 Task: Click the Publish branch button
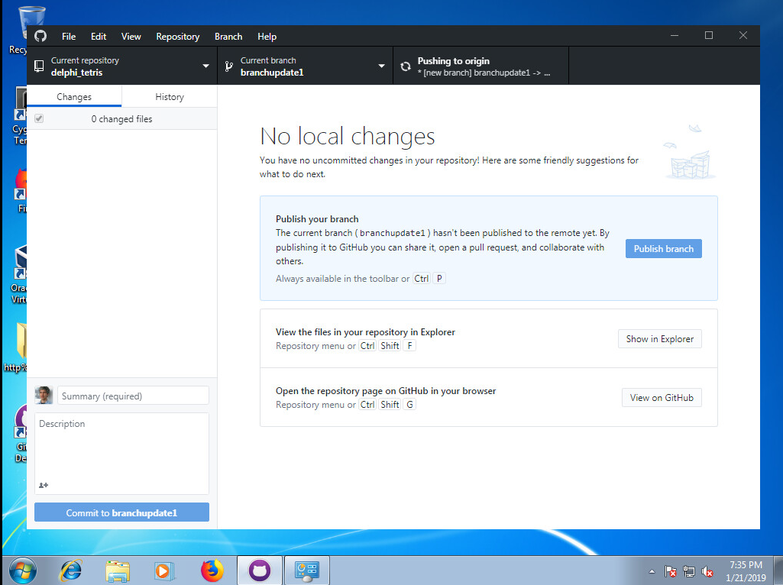click(x=663, y=249)
